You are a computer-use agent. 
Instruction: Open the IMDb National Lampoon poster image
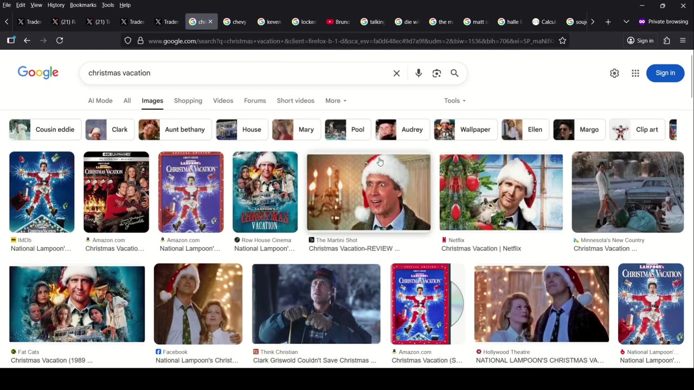42,192
